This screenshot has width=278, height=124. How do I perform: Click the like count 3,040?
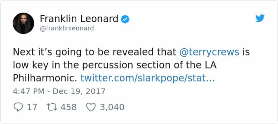point(112,107)
